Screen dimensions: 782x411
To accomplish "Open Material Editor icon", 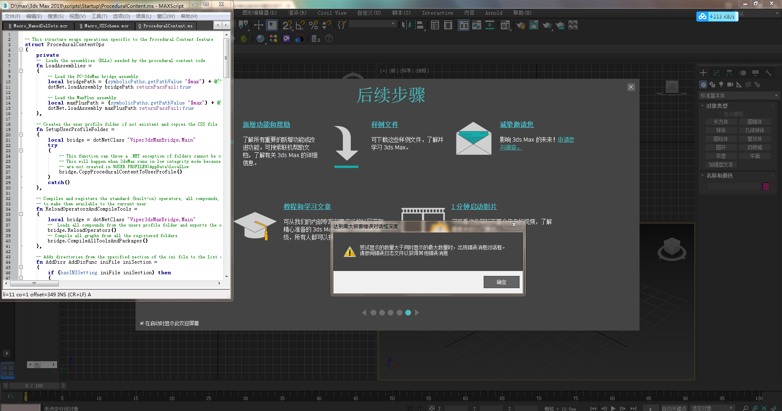I will [505, 25].
